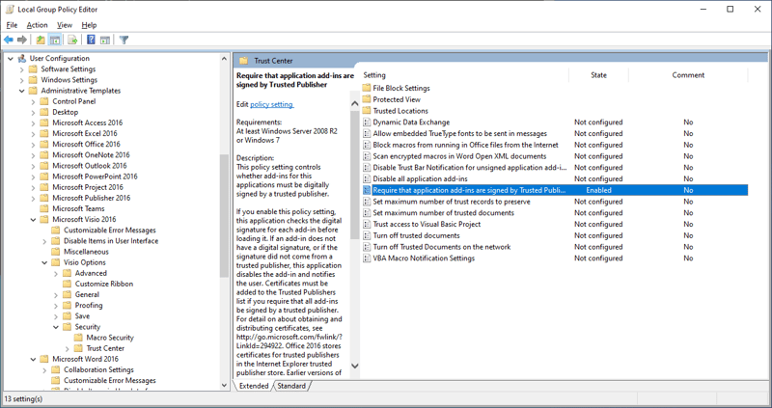
Task: Click the tree pane scroll-up arrow
Action: click(x=225, y=59)
